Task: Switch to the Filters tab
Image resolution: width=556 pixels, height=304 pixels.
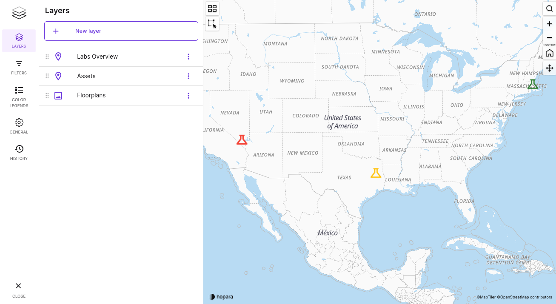Action: pos(19,67)
